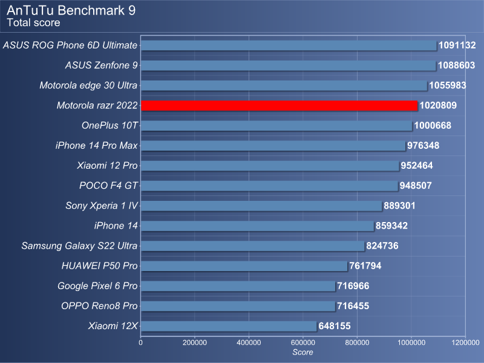Click the Samsung Galaxy S22 Ultra bar
The width and height of the screenshot is (484, 363).
tap(253, 246)
